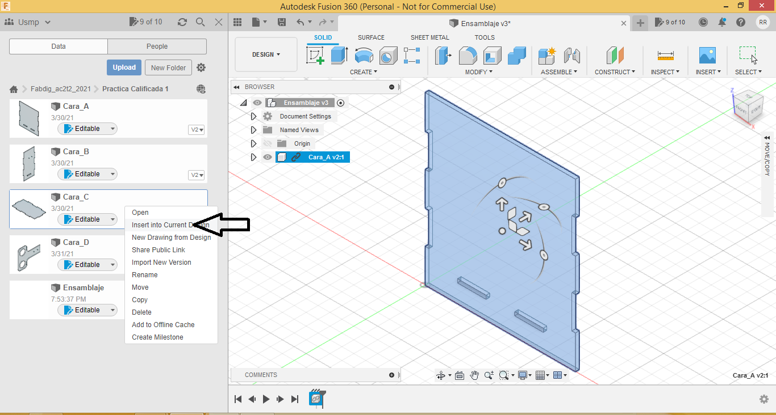Activate the window Select tool icon
Screen dimensions: 776x415
(748, 56)
